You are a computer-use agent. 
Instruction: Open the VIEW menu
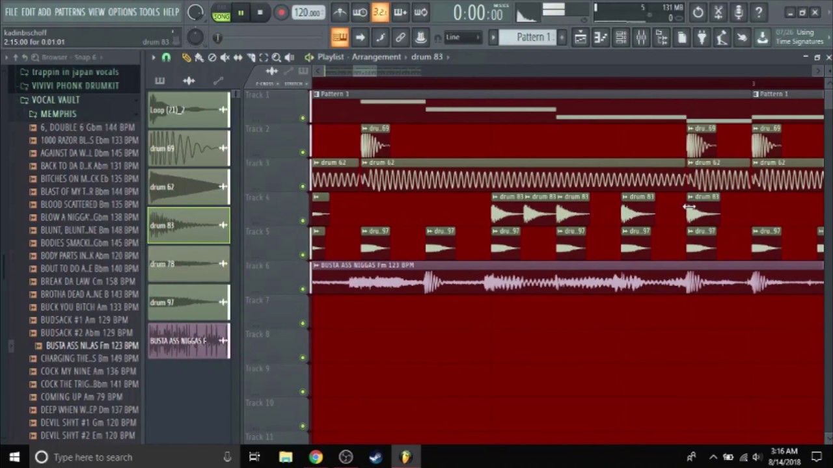click(x=96, y=12)
